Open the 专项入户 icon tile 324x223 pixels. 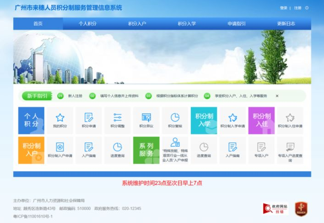point(261,147)
